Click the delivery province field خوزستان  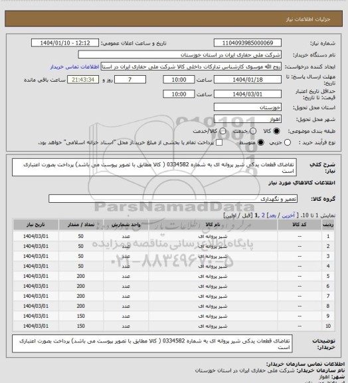pos(248,107)
